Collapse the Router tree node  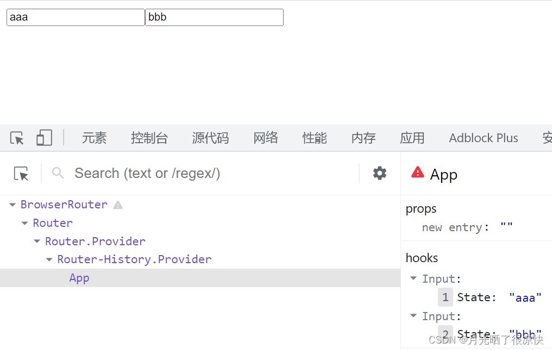click(25, 223)
